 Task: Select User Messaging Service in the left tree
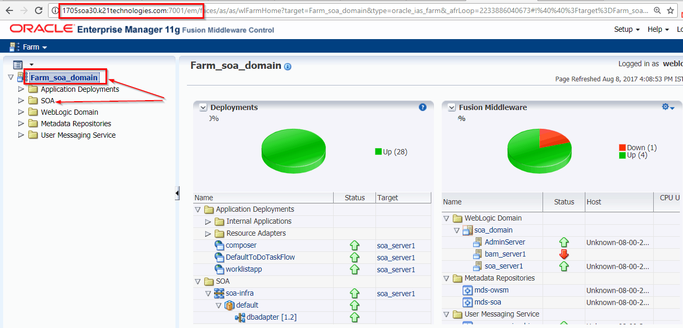click(x=78, y=135)
